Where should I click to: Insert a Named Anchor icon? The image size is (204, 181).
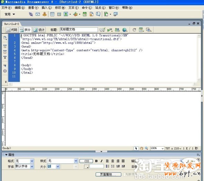click(x=45, y=14)
